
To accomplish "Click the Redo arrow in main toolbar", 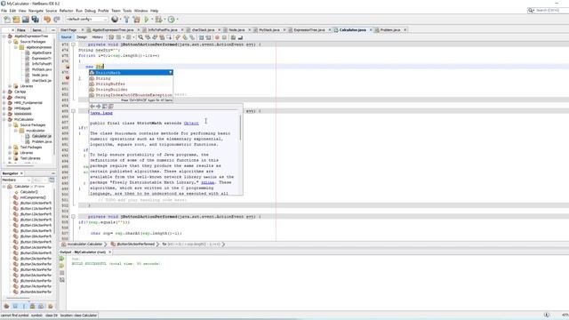I will click(x=57, y=20).
